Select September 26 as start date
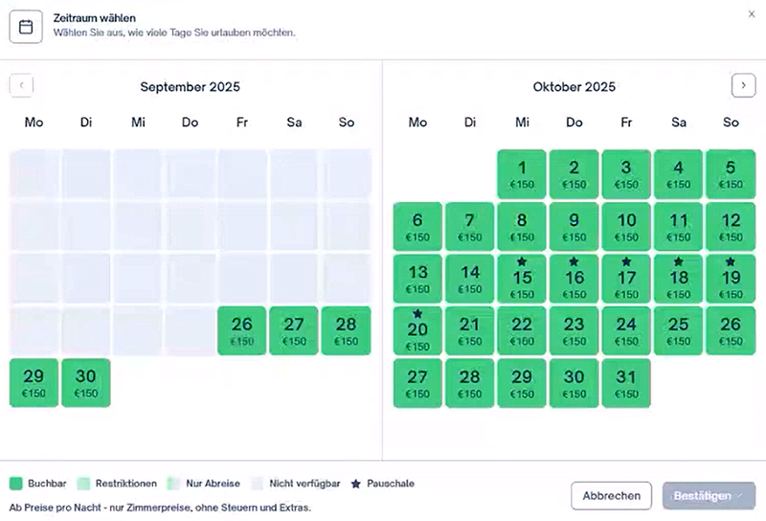The width and height of the screenshot is (766, 521). point(242,330)
